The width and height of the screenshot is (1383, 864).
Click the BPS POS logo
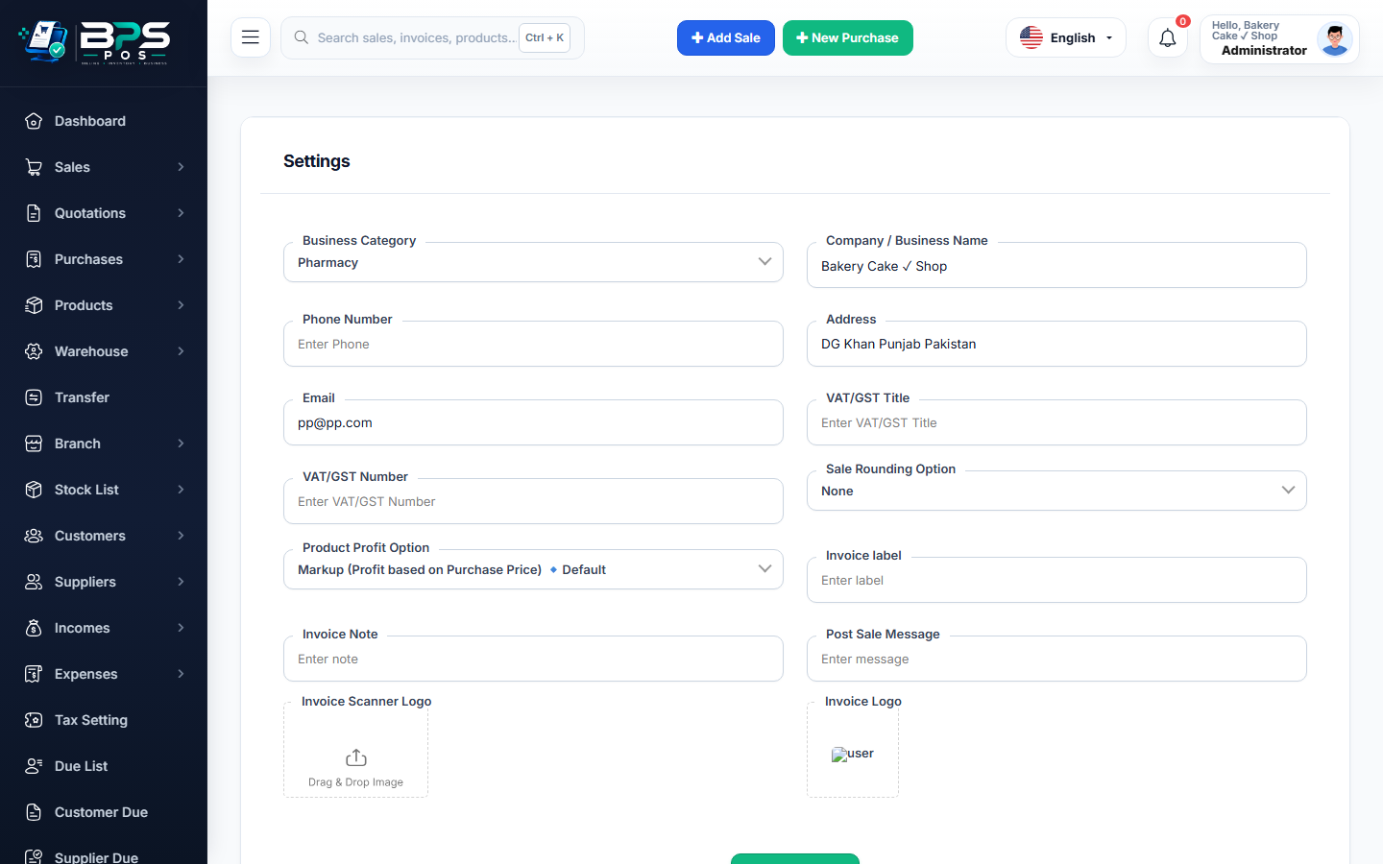point(94,42)
